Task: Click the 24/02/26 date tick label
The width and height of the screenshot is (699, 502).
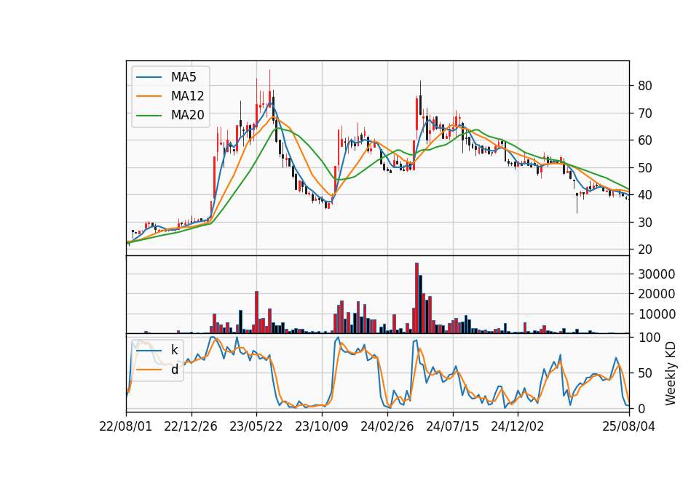Action: 387,426
